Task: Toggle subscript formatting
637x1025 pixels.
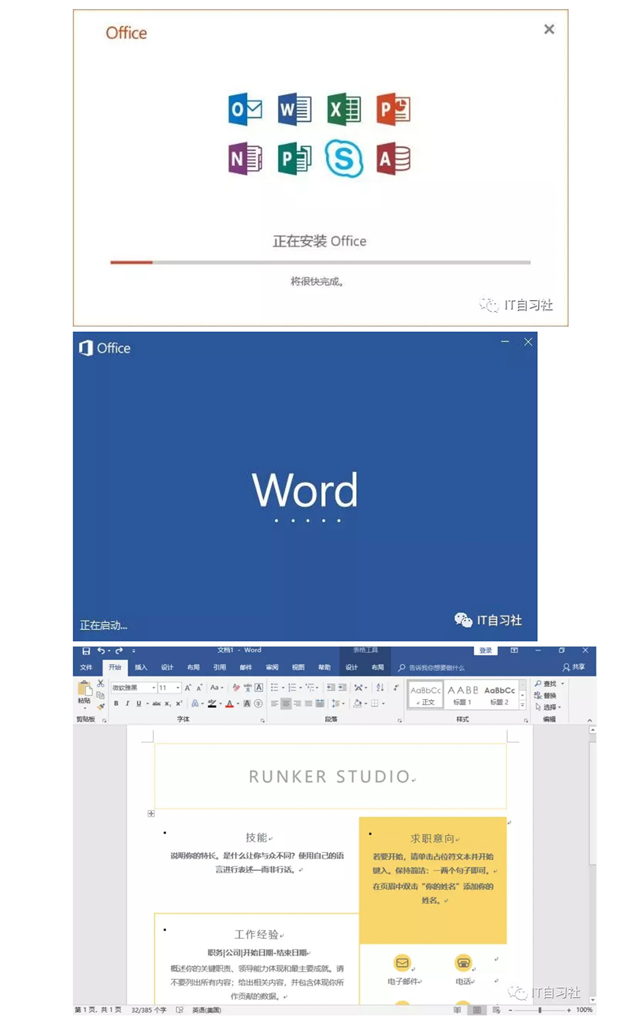Action: (168, 704)
